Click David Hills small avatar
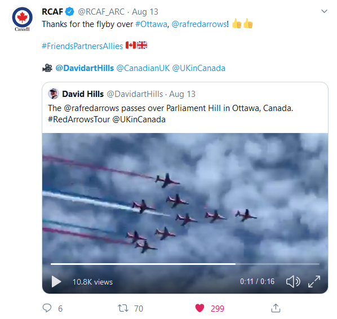 (54, 94)
